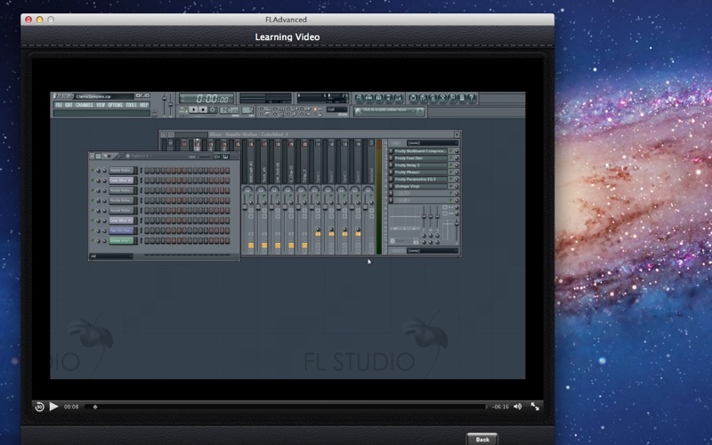Image resolution: width=712 pixels, height=445 pixels.
Task: Select the blue Fast Dist channel button
Action: click(x=122, y=231)
